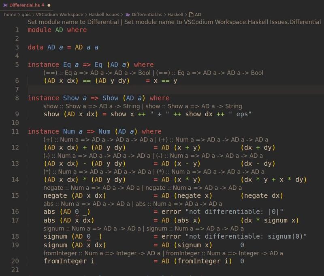Image resolution: width=324 pixels, height=276 pixels.
Task: Click the squiggly-underlined x on line 17
Action: pyautogui.click(x=77, y=220)
